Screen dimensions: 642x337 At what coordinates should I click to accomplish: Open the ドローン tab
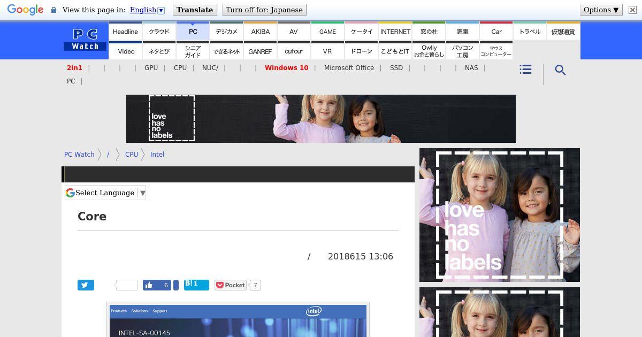(x=362, y=51)
